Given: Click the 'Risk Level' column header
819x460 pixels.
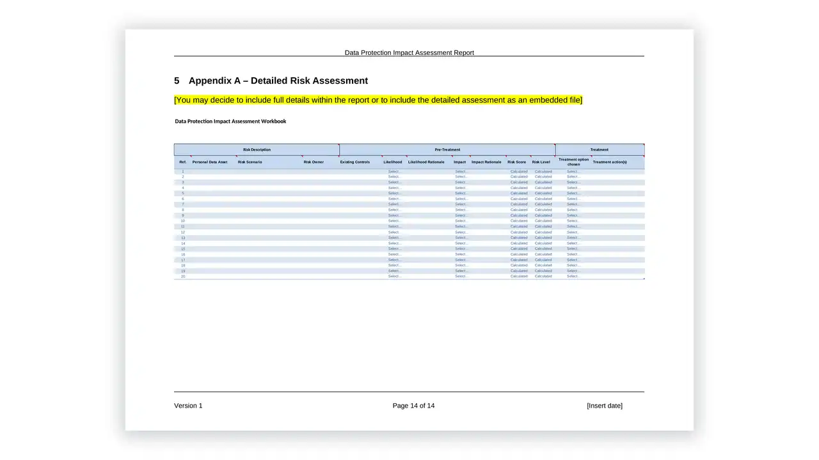Looking at the screenshot, I should (541, 162).
